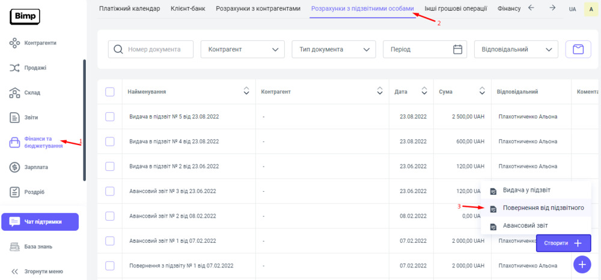Click the round blue plus button
601x280 pixels.
coord(582,264)
